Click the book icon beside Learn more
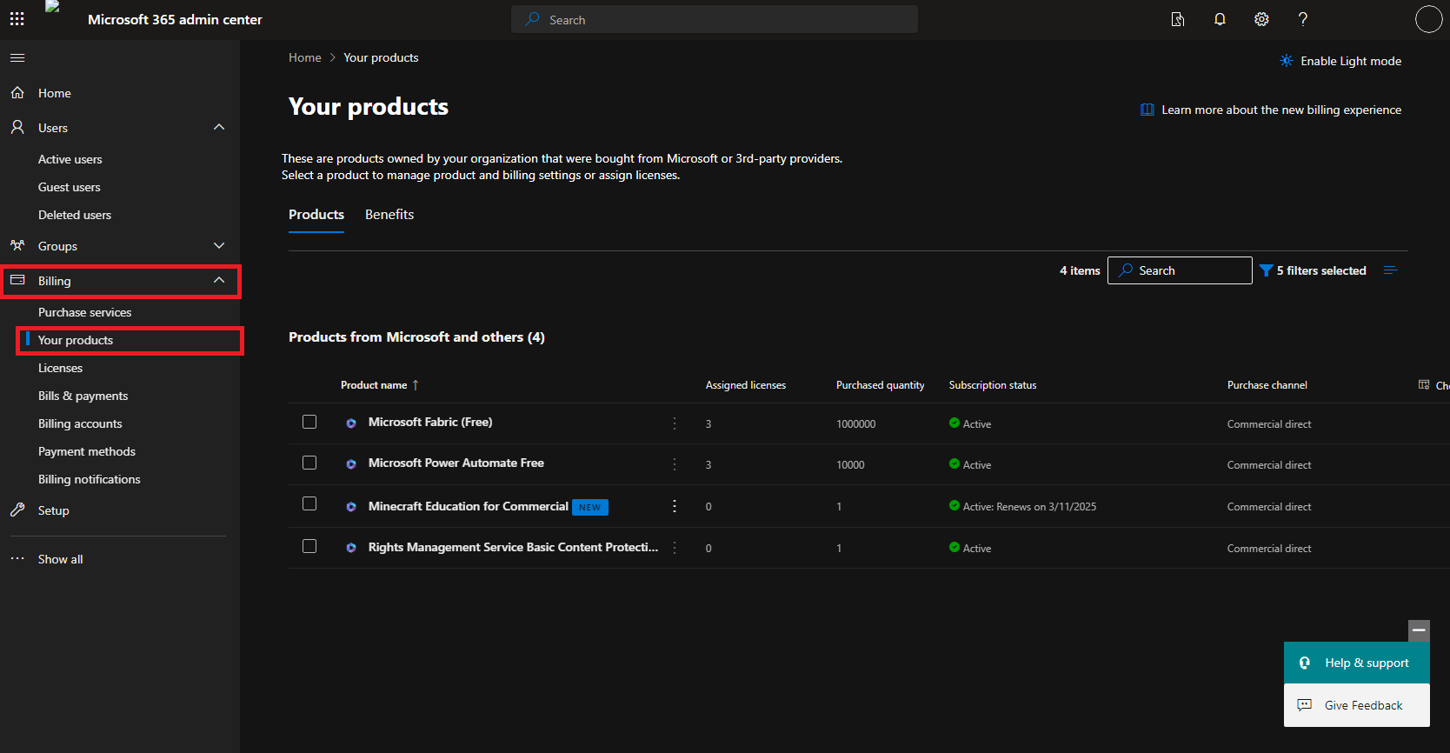 pos(1147,110)
